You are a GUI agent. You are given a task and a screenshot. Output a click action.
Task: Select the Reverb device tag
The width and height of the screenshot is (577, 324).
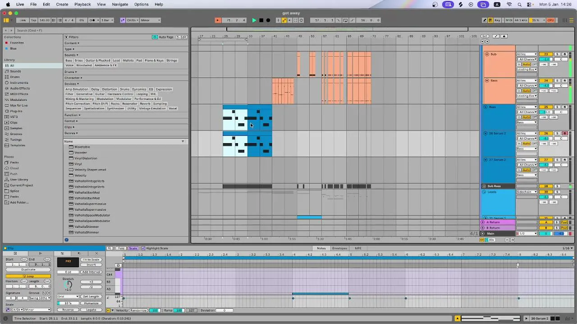coord(145,103)
